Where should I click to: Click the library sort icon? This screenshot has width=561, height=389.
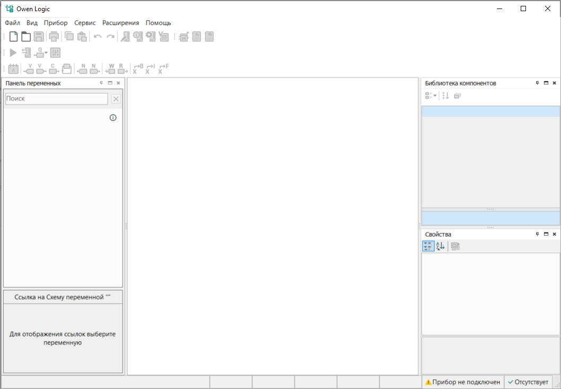click(x=445, y=96)
